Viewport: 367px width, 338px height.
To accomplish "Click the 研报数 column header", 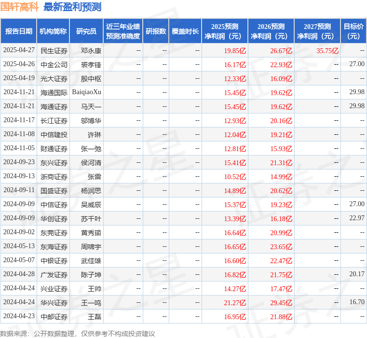I will coord(156,31).
